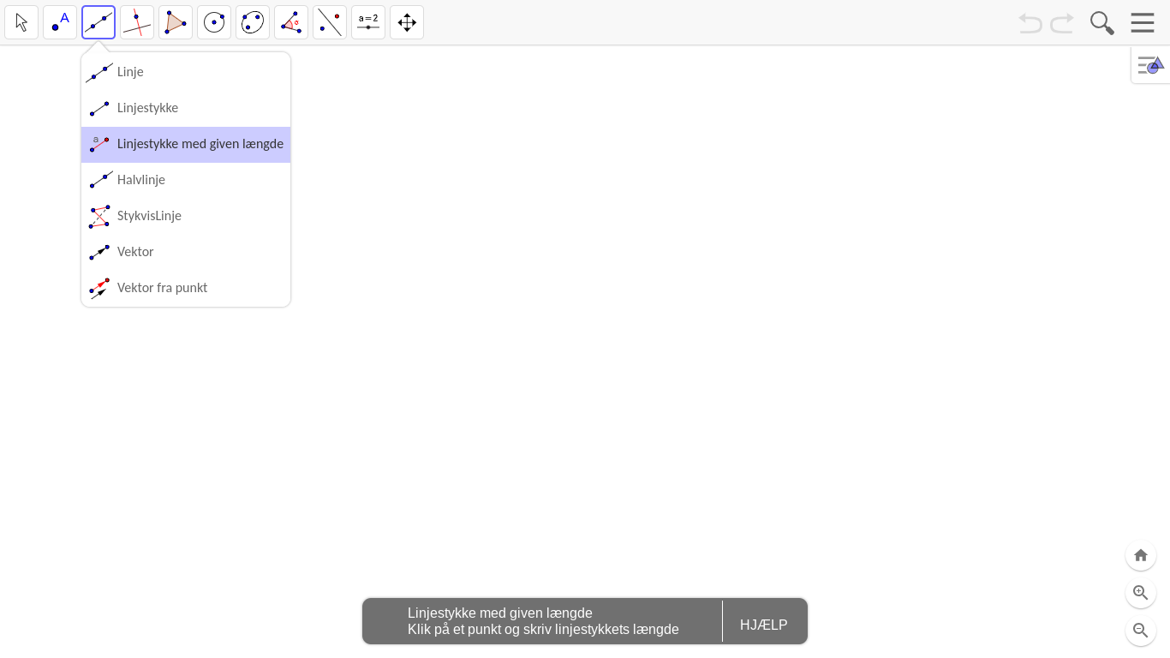Screen dimensions: 1170x658
Task: Choose Linjestykke med given længde
Action: pyautogui.click(x=186, y=144)
